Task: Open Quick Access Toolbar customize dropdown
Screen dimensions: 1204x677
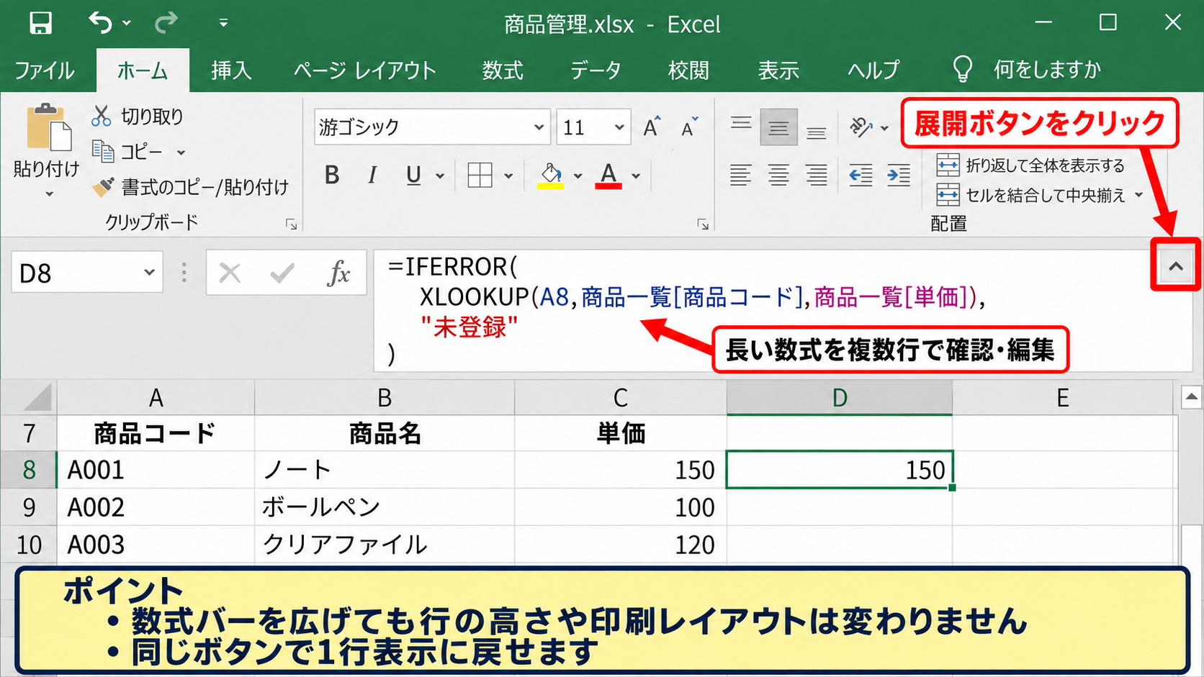Action: [x=224, y=24]
